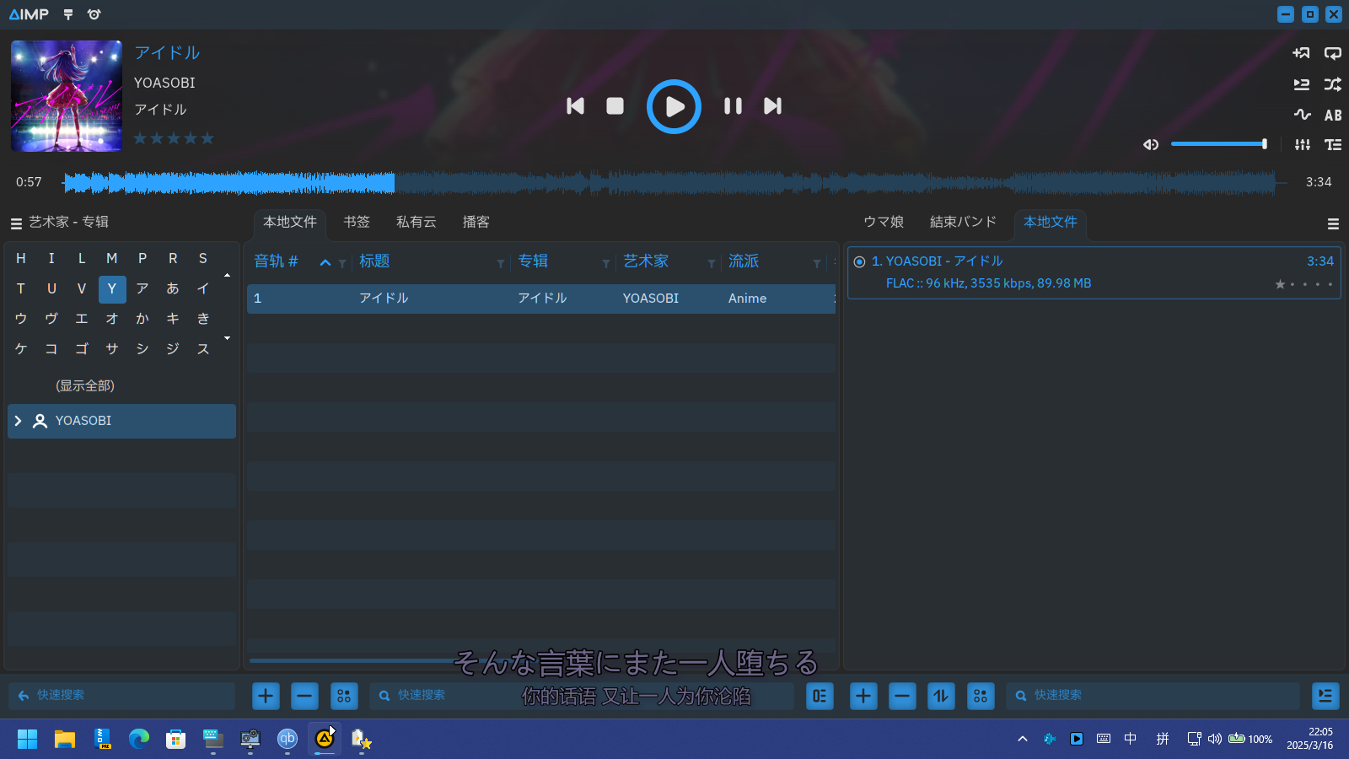Rate the track five stars under album name
This screenshot has height=759, width=1349.
coord(207,138)
